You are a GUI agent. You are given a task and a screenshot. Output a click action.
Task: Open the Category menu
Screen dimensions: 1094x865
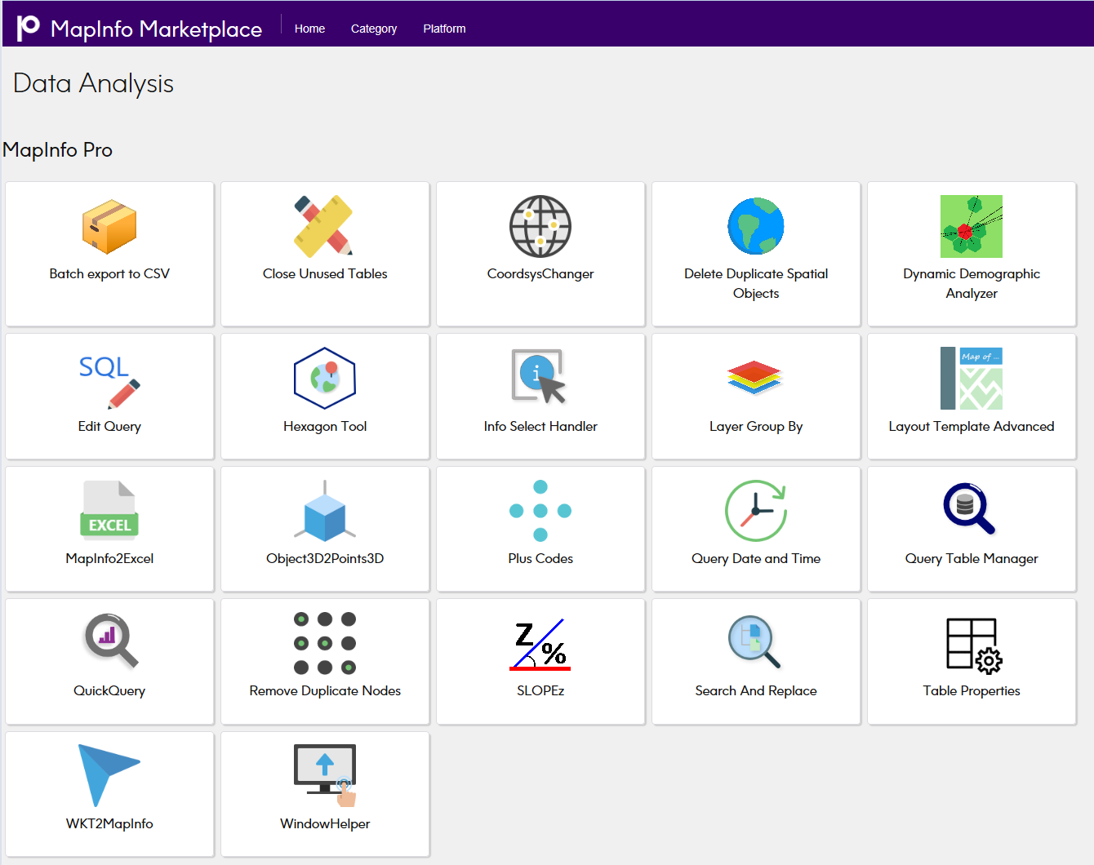(x=374, y=29)
